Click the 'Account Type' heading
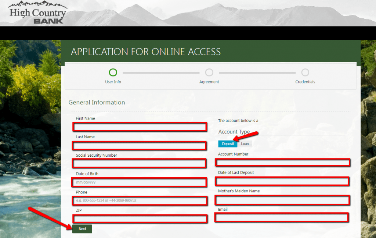 tap(234, 132)
